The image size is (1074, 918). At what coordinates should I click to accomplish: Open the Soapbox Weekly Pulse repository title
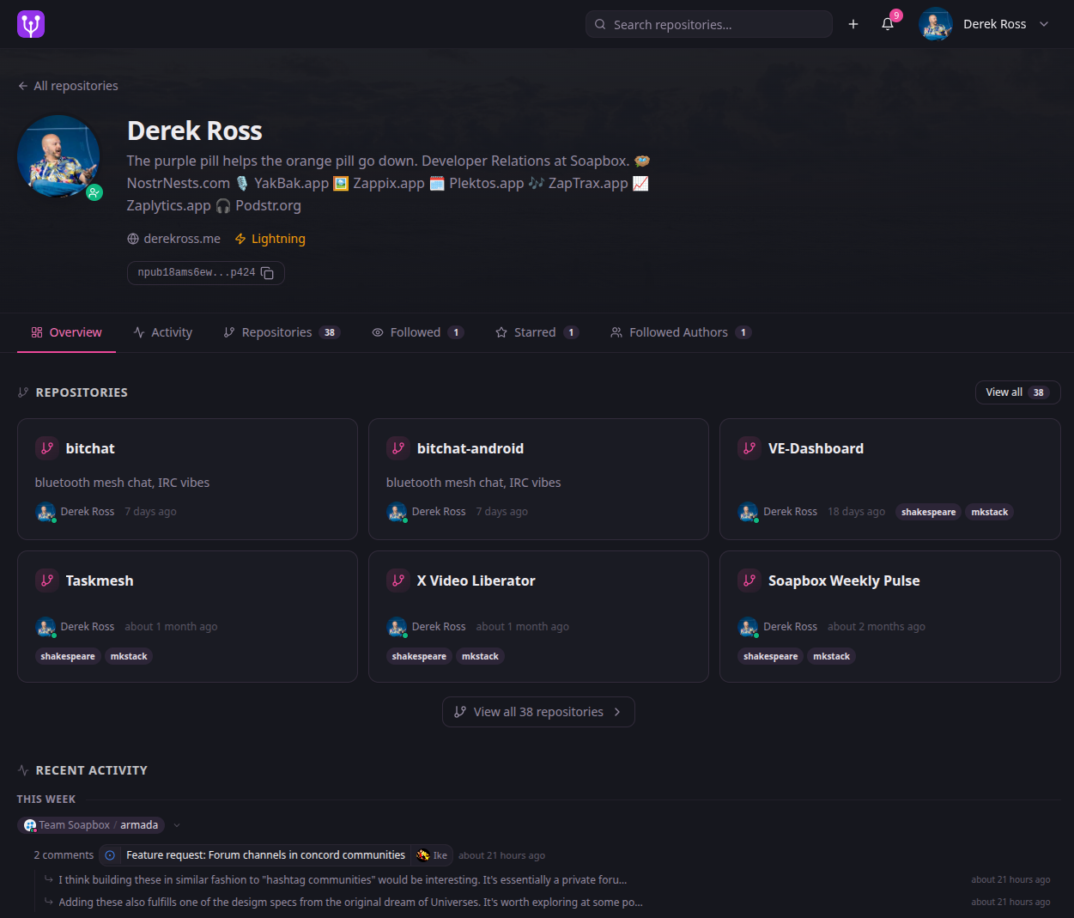tap(844, 581)
